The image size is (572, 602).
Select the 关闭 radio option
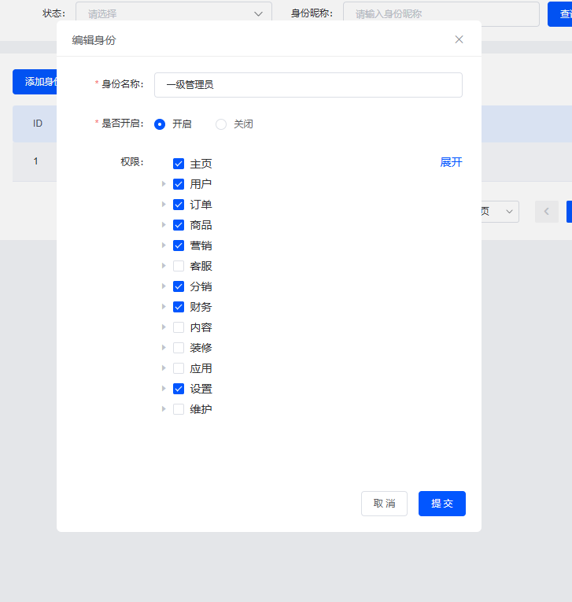[x=221, y=124]
